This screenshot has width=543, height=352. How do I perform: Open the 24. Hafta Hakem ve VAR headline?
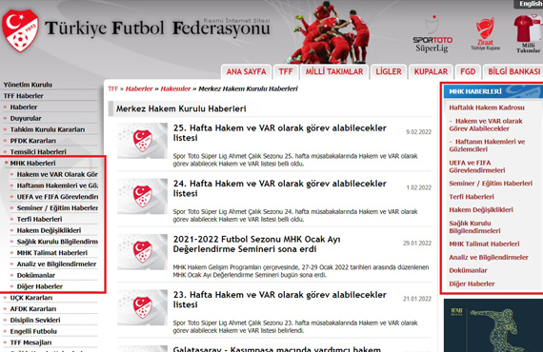[x=279, y=188]
